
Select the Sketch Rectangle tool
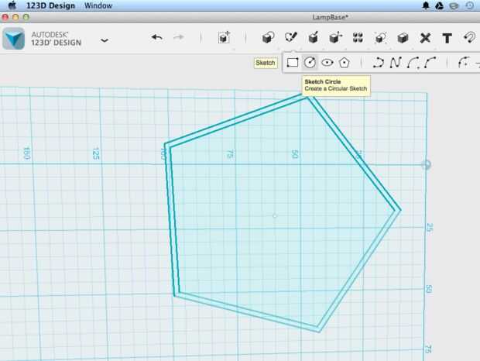point(293,63)
